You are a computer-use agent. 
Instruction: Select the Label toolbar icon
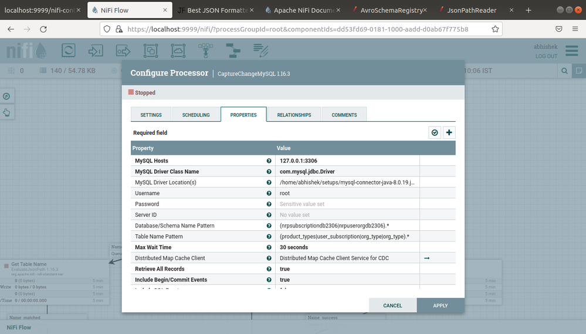coord(260,50)
